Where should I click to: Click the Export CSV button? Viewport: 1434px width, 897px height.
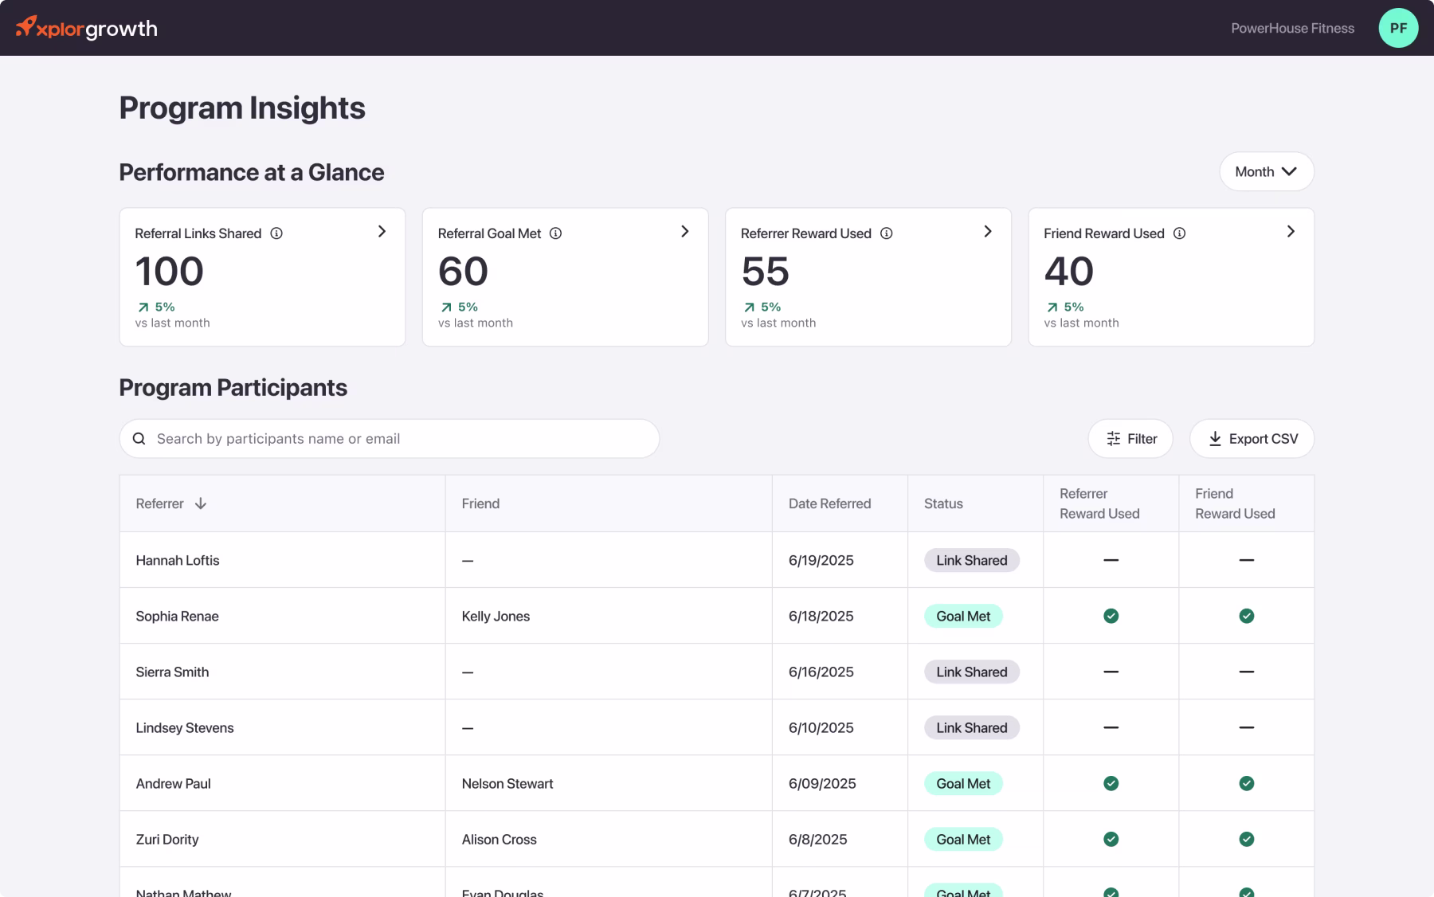click(1252, 438)
